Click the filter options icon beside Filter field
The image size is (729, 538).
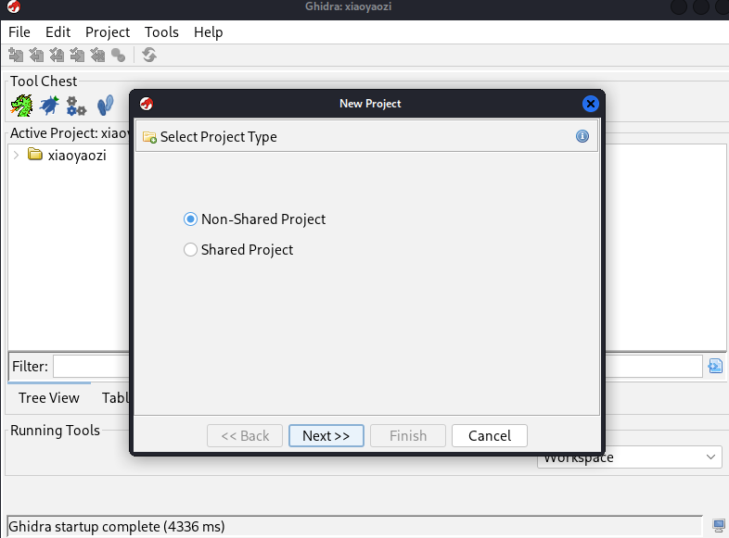715,366
